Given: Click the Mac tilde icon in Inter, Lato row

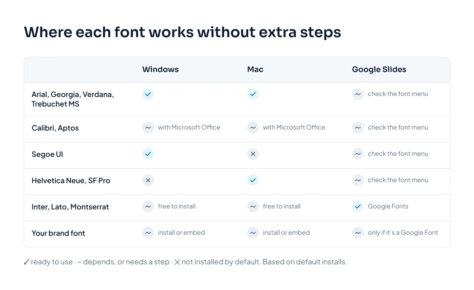Looking at the screenshot, I should click(253, 206).
